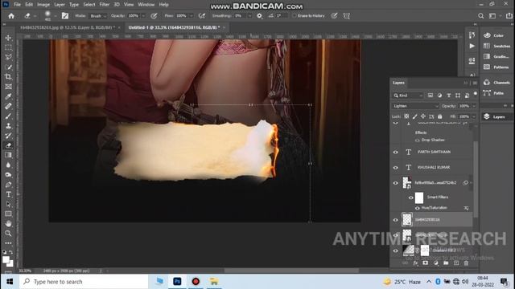This screenshot has width=515, height=289.
Task: Add a layer mask icon
Action: (x=426, y=263)
